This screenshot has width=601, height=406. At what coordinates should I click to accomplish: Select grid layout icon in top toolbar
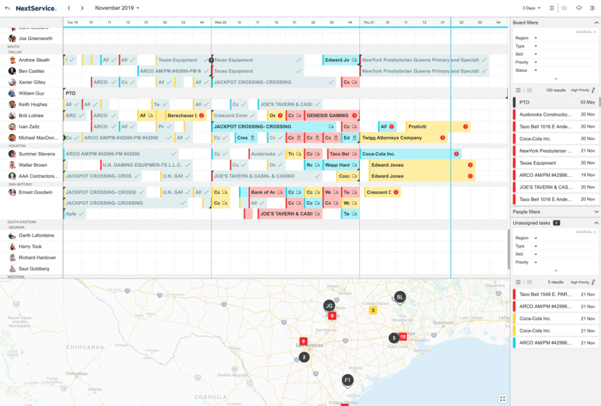pyautogui.click(x=564, y=8)
